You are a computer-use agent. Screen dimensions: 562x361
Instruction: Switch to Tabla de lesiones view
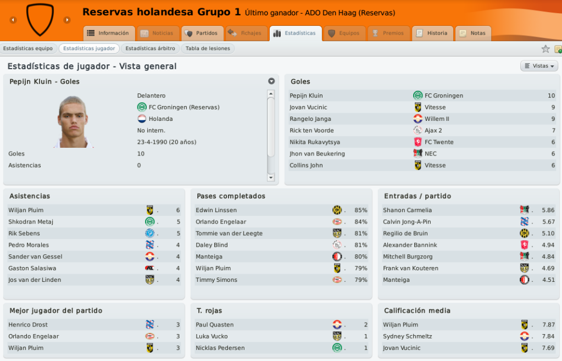208,48
